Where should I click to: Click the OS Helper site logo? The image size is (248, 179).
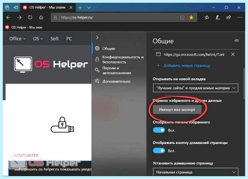[x=51, y=64]
